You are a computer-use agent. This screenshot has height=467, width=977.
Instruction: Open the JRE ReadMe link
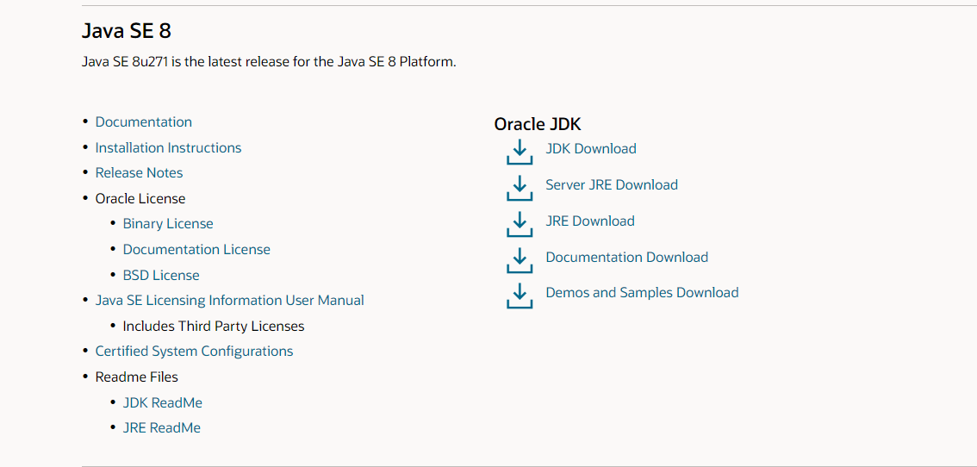tap(161, 427)
